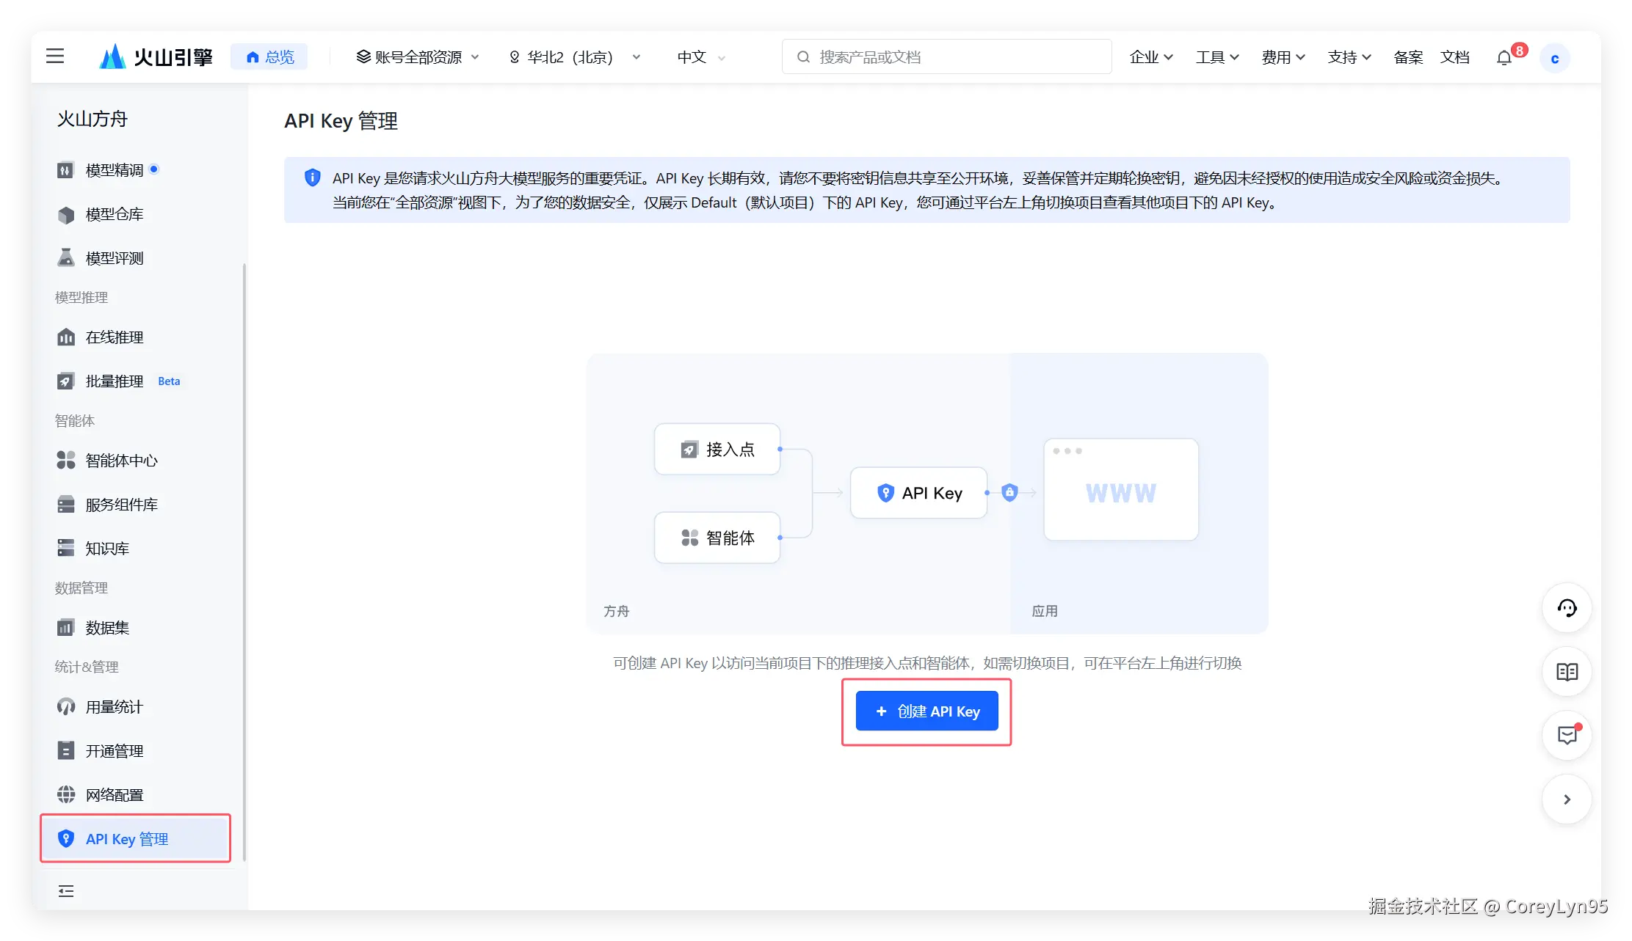
Task: Open the documentation book icon
Action: (1567, 672)
